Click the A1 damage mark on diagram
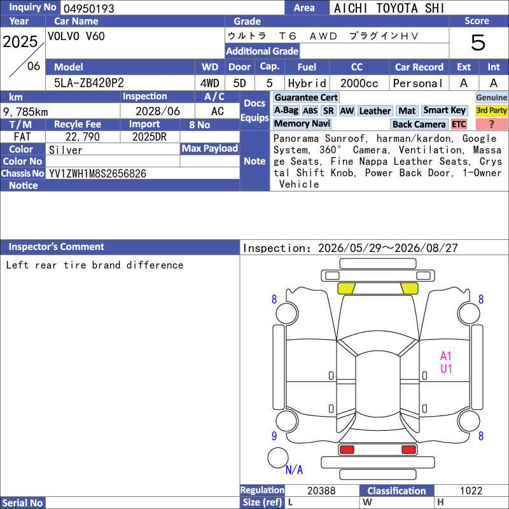The image size is (509, 509). point(446,356)
